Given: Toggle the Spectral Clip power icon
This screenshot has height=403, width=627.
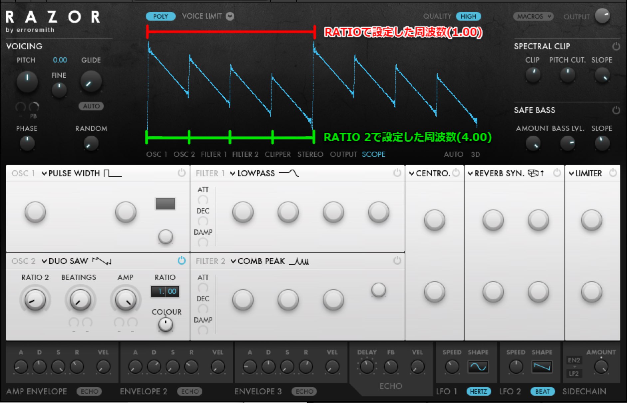Looking at the screenshot, I should [x=616, y=46].
